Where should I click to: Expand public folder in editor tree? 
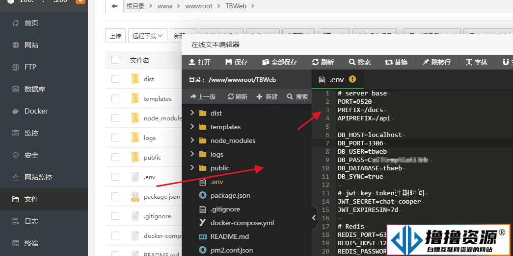click(x=192, y=167)
